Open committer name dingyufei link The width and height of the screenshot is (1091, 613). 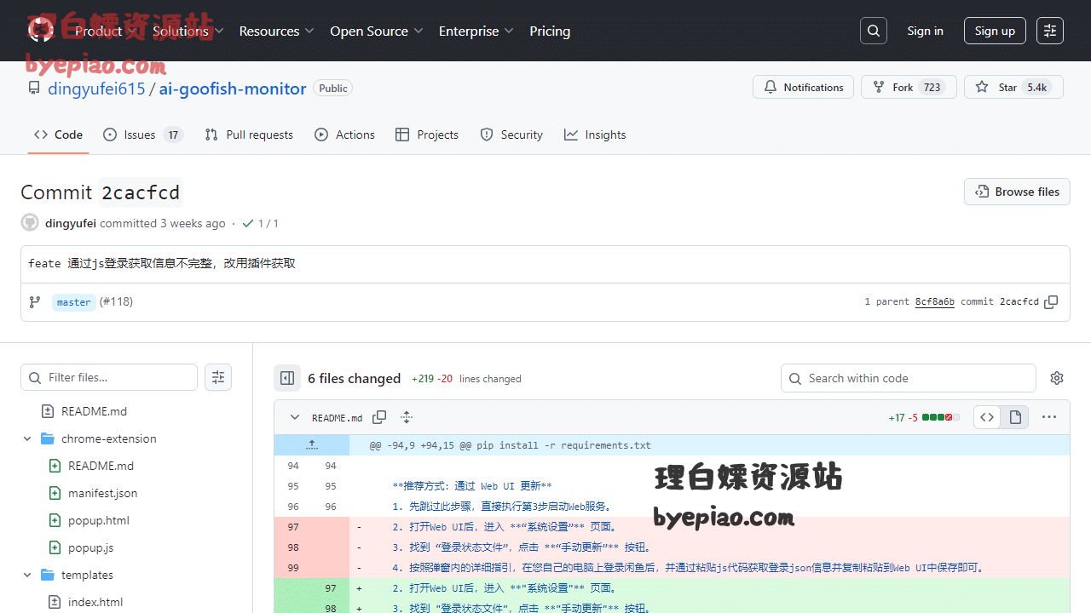(x=71, y=223)
